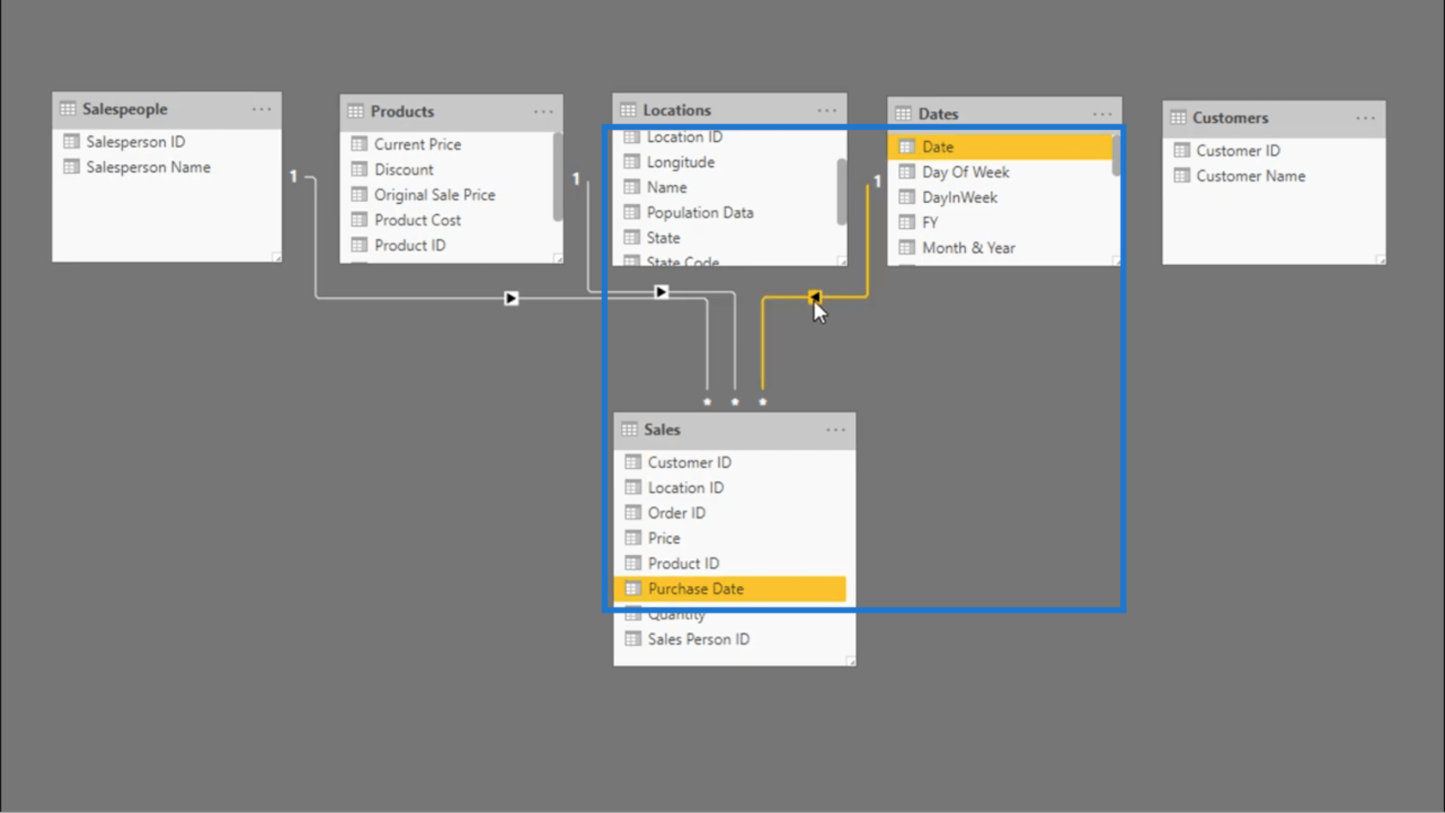Screen dimensions: 1445x813
Task: Click the Customer Name column icon
Action: 1182,176
